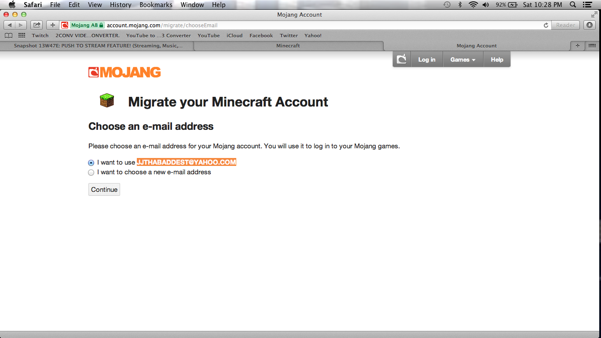This screenshot has height=338, width=601.
Task: Click the Continue button
Action: (104, 190)
